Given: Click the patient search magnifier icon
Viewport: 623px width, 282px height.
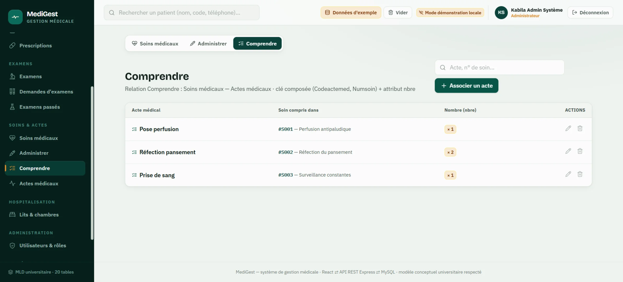Looking at the screenshot, I should [112, 13].
